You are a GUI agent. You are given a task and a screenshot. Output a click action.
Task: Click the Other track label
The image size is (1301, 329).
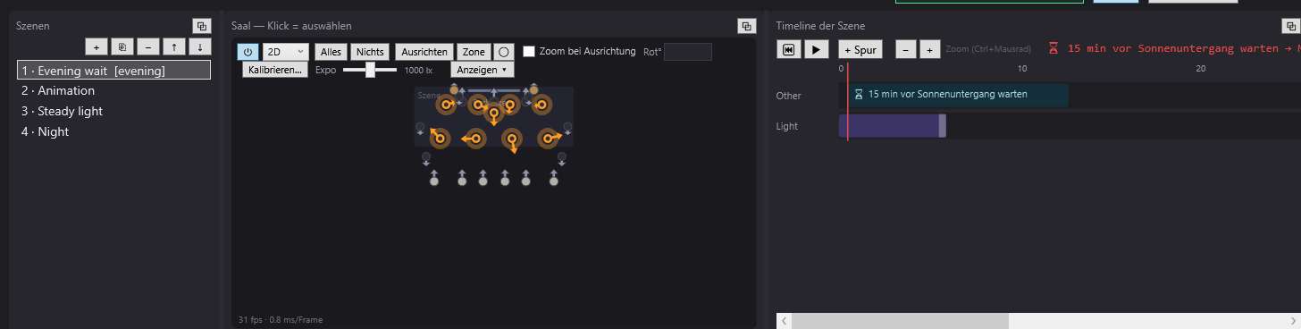pos(789,96)
